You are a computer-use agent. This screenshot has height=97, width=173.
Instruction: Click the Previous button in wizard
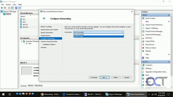tap(94, 77)
